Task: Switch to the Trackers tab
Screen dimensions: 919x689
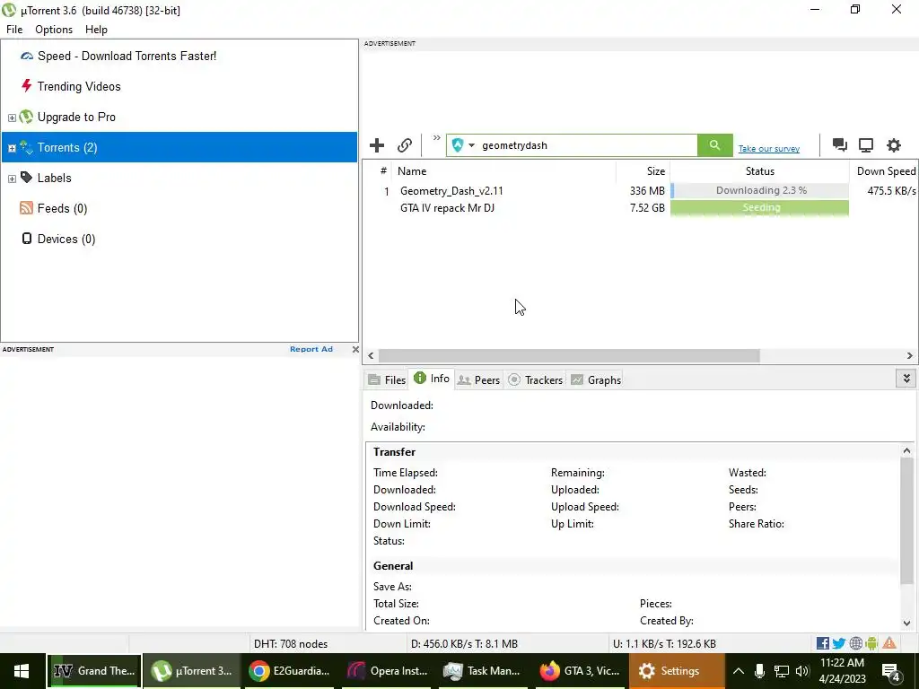Action: tap(535, 379)
